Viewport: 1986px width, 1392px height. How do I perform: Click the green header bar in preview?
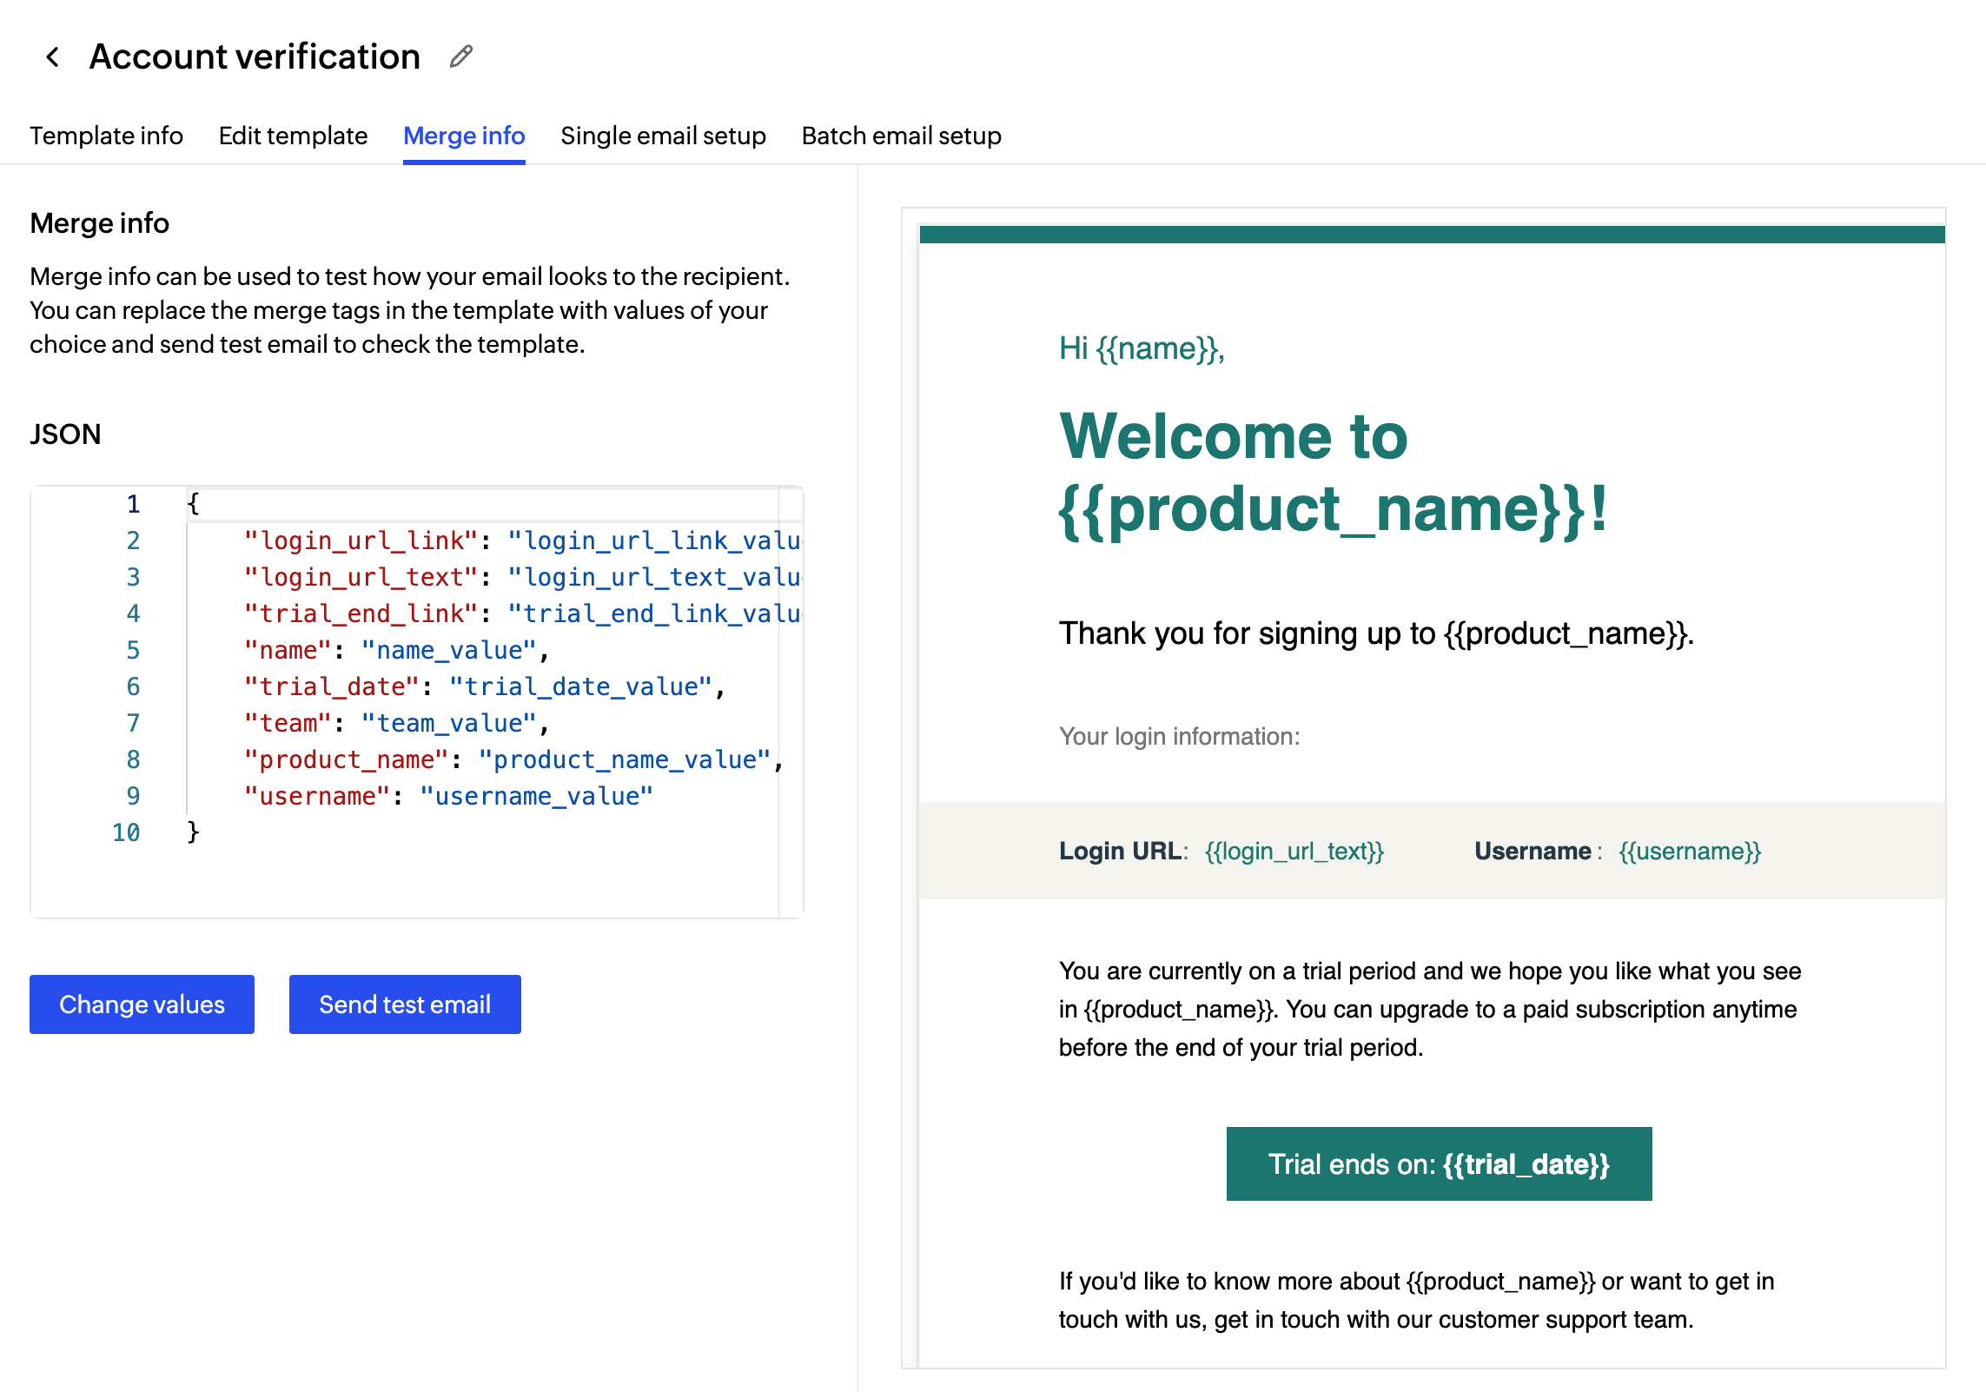tap(1432, 235)
